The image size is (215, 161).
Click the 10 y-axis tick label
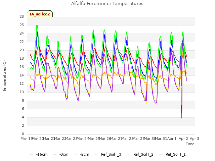21,92
